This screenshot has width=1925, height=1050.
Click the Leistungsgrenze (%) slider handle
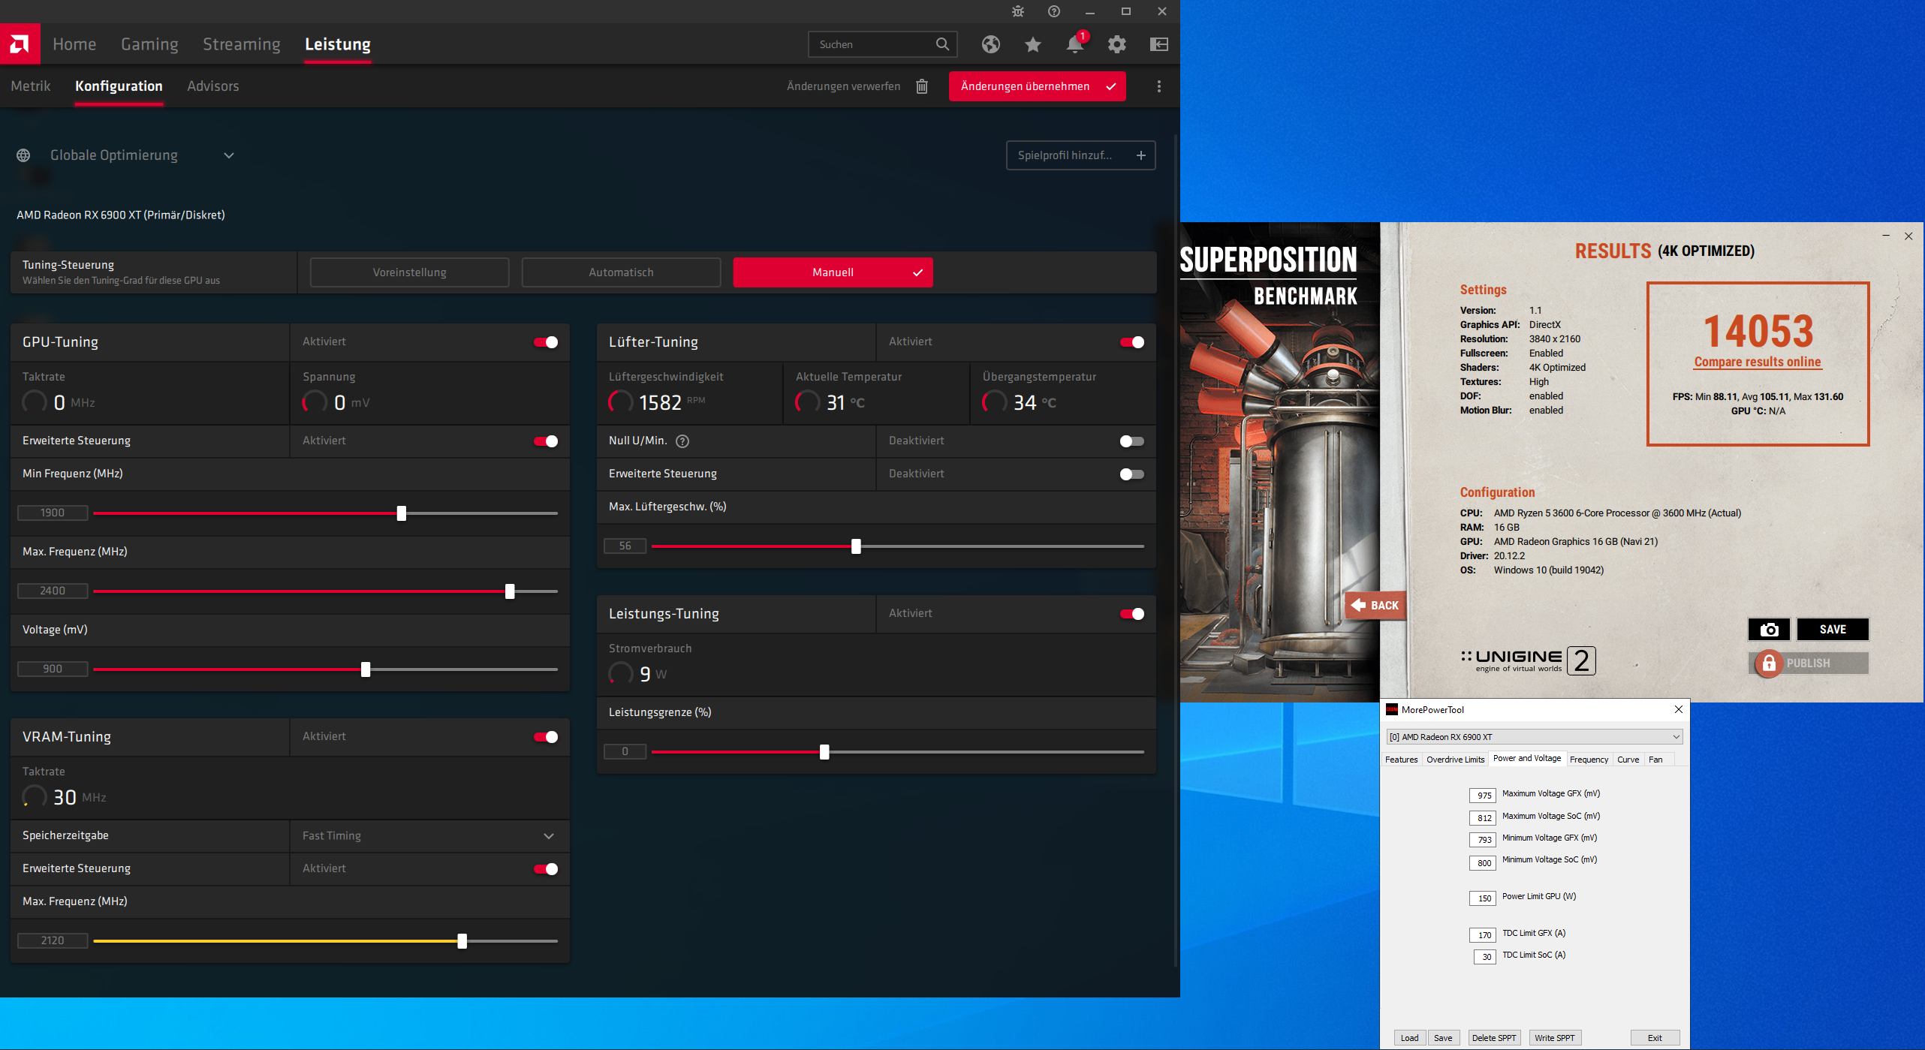(x=824, y=752)
